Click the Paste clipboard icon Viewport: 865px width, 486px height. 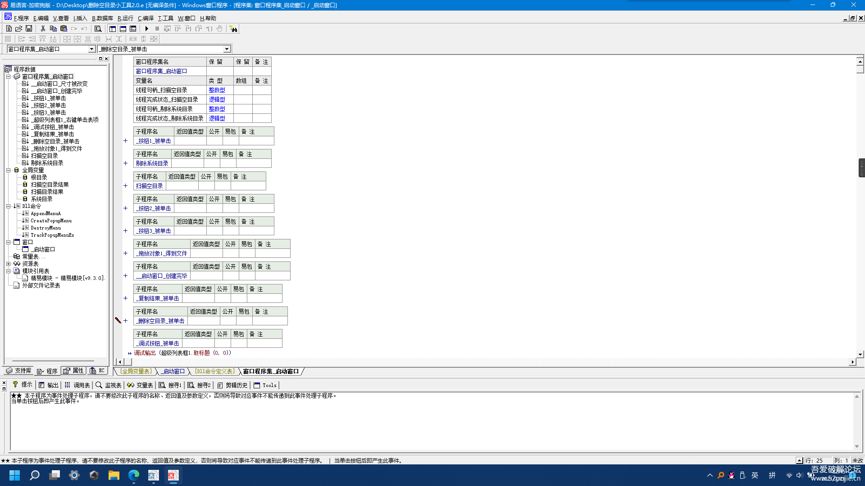64,29
